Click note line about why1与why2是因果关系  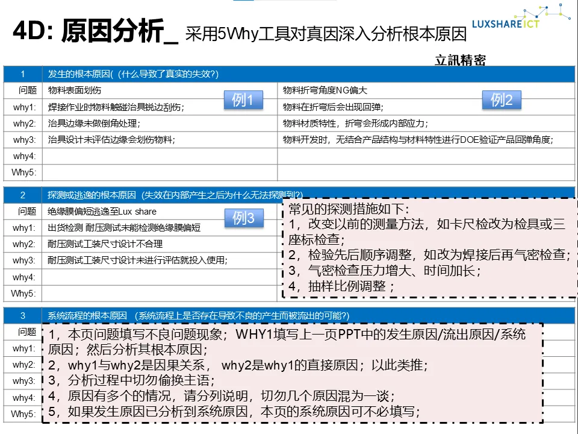(x=238, y=365)
